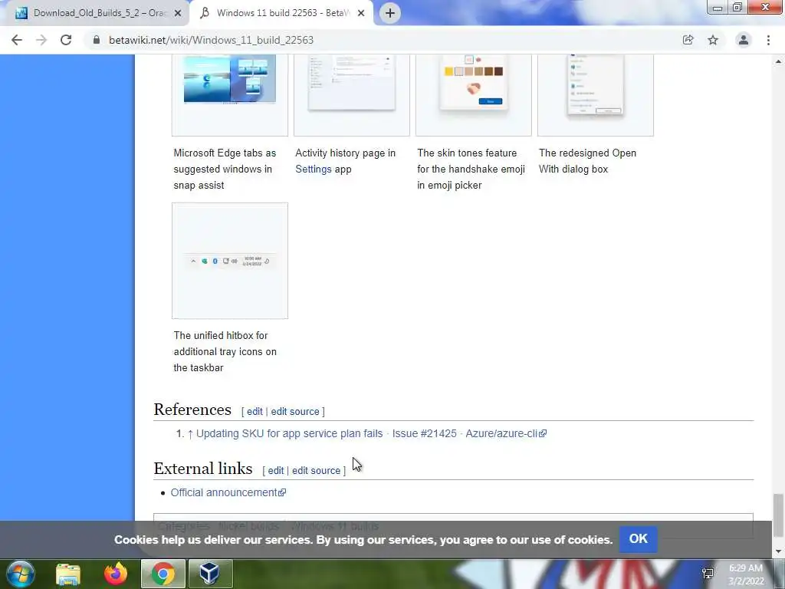Screen dimensions: 785x589
Task: Open the Microsoft Edge snap assist thumbnail
Action: click(x=230, y=94)
